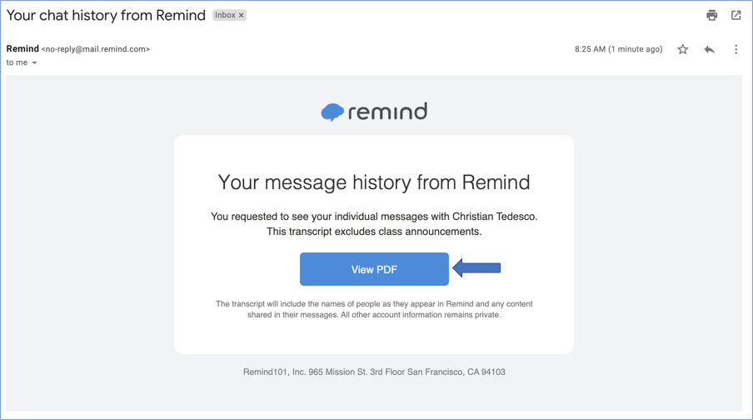
Task: Click the subject "Your chat history from Remind"
Action: point(106,15)
